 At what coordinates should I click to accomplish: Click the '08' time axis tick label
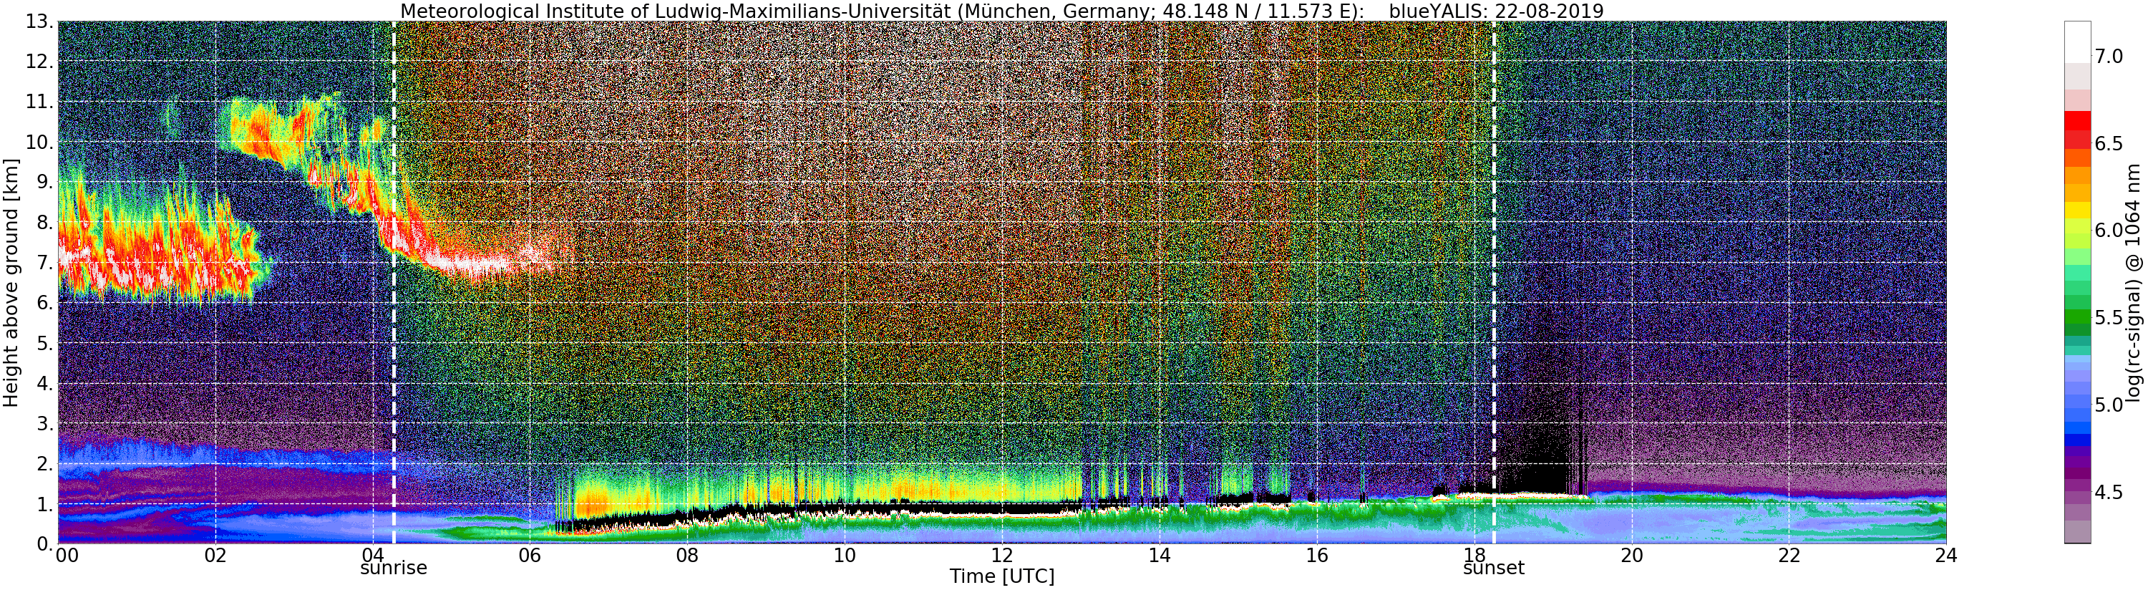click(687, 556)
